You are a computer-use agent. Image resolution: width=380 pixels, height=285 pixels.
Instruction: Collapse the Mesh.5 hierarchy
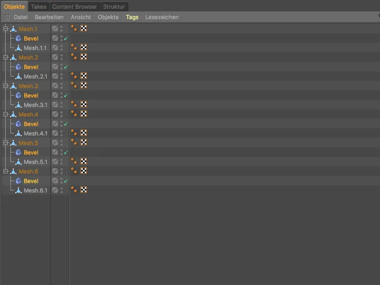[x=6, y=143]
